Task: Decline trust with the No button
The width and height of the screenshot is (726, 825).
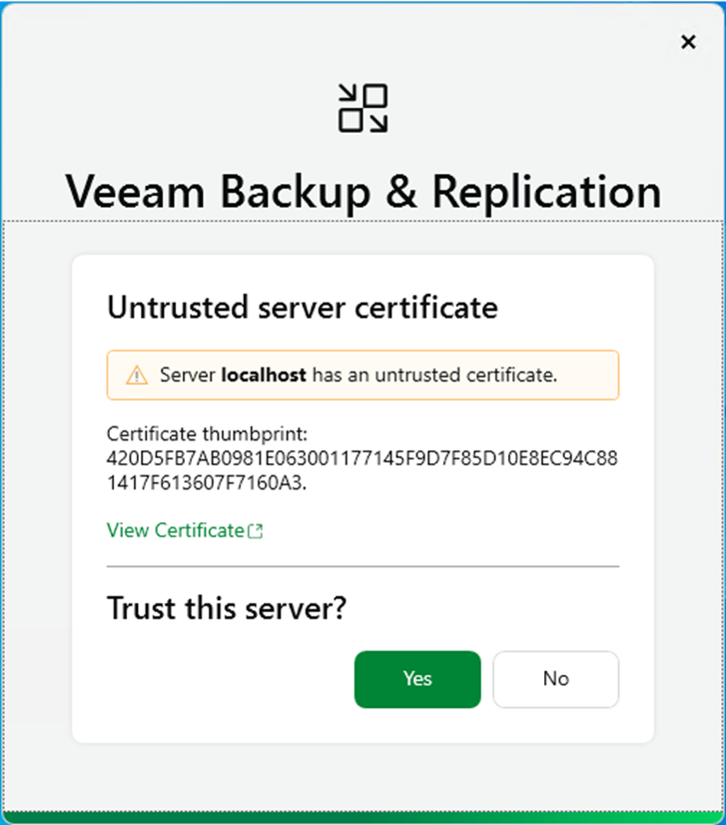Action: 555,679
